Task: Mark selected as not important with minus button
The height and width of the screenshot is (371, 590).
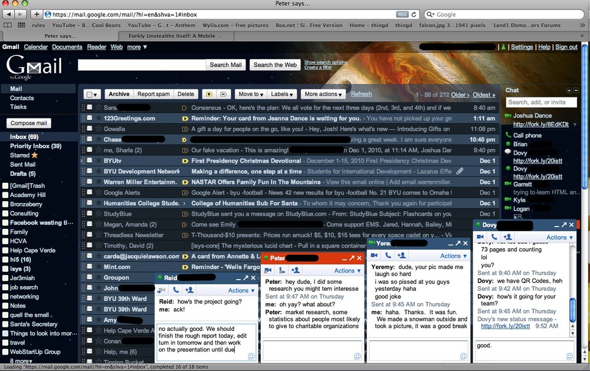Action: (x=223, y=94)
